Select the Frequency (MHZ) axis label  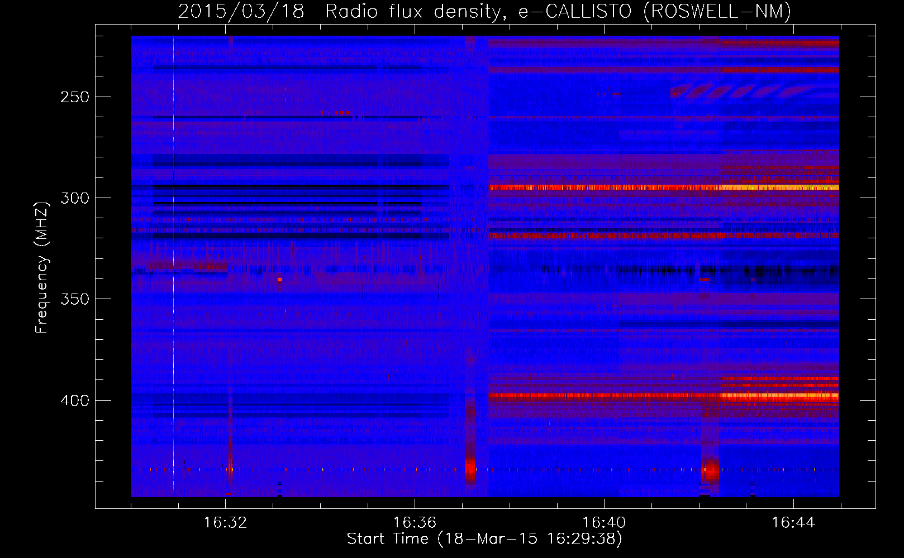pyautogui.click(x=42, y=267)
